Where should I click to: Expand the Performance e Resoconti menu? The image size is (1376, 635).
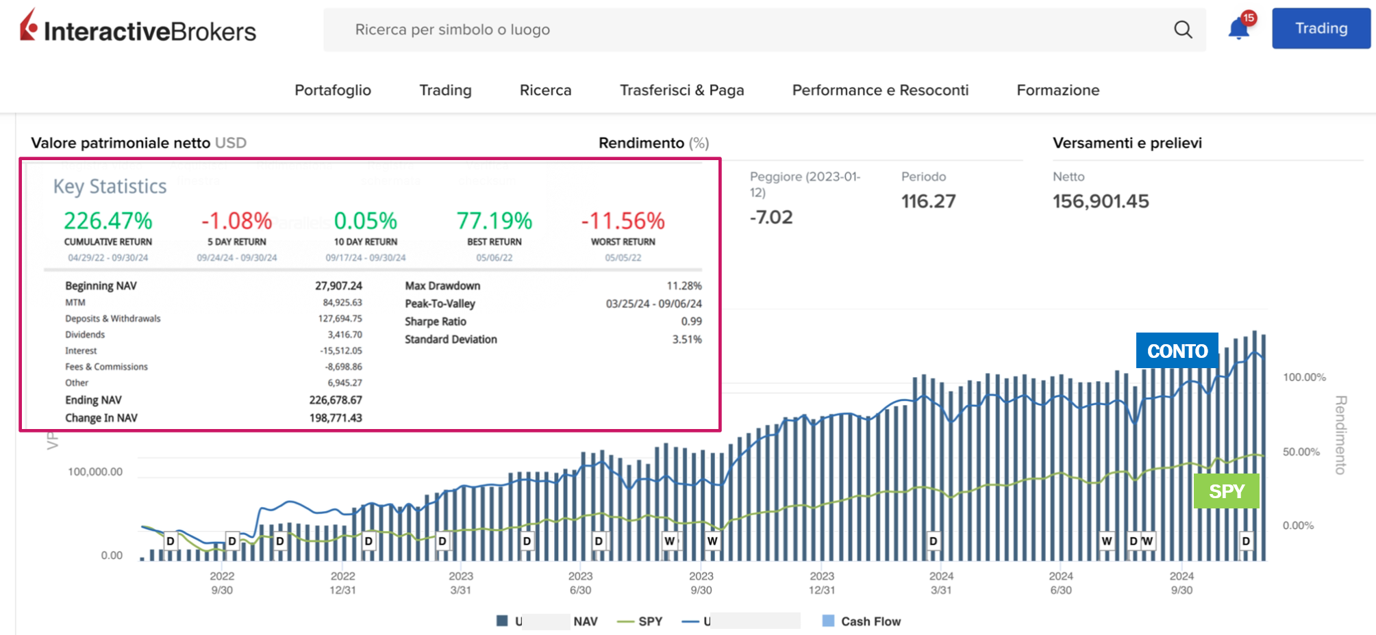pos(880,90)
